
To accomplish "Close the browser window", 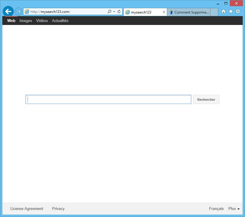I will (236, 3).
